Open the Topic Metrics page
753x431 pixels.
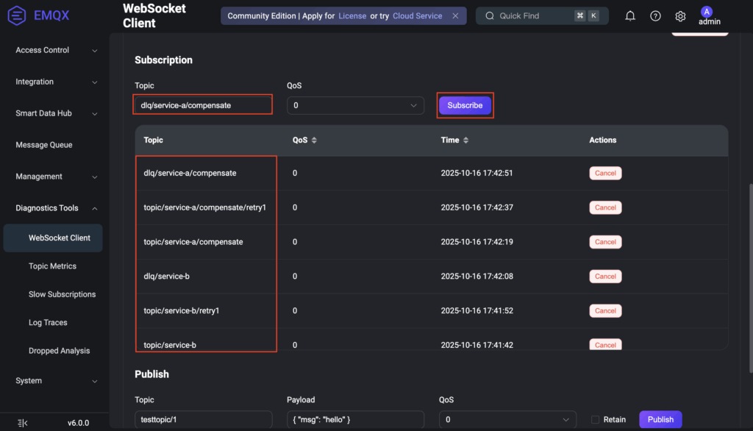click(52, 266)
